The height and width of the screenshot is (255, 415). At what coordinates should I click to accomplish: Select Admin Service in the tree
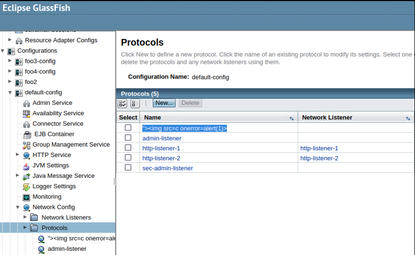click(52, 103)
